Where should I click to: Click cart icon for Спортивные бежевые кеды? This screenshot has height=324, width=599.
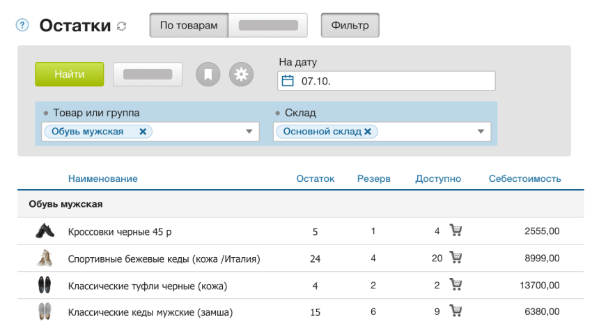tap(456, 258)
